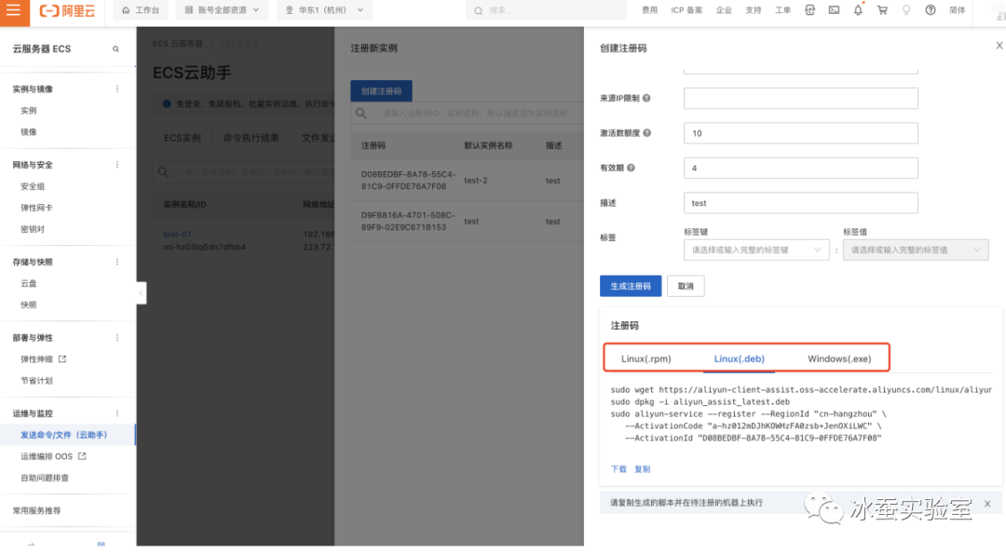Select registration code D08BEDBF-8A78-55C4 row

[467, 181]
